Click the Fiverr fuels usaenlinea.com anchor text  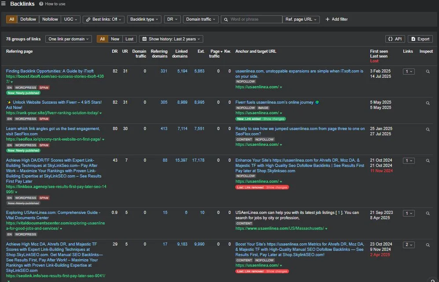(x=274, y=103)
